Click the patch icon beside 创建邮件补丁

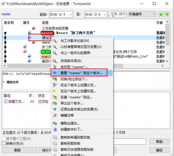click(55, 130)
